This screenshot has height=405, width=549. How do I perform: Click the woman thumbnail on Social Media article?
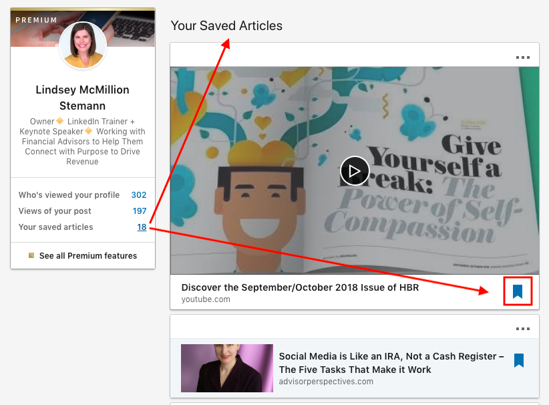coord(227,368)
